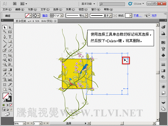This screenshot has width=168, height=126.
Task: Click the 对齐 align link
Action: 154,16
